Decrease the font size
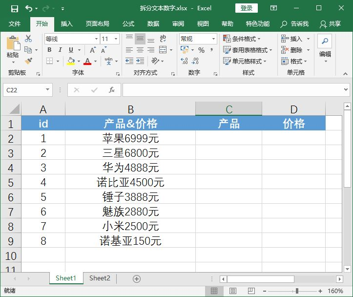This screenshot has width=353, height=297. tap(104, 50)
